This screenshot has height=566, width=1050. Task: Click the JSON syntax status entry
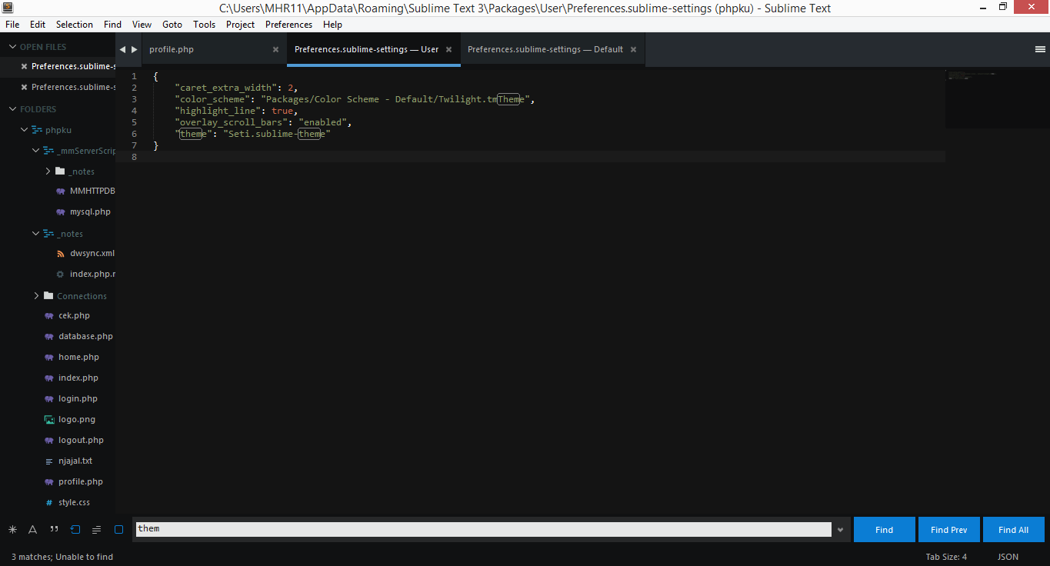point(1008,557)
